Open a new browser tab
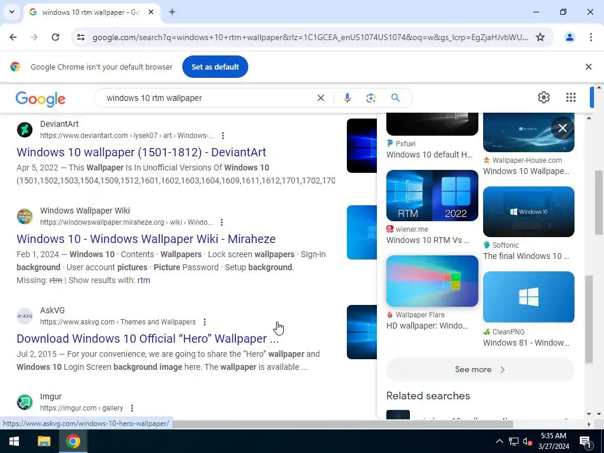Screen dimensions: 604x453 (172, 12)
